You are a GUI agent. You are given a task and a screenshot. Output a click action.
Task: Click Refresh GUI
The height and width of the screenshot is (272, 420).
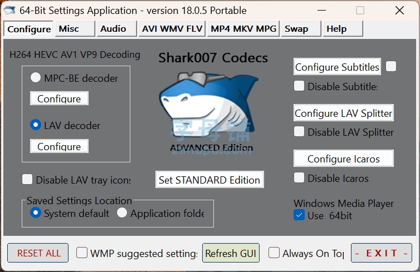[231, 253]
